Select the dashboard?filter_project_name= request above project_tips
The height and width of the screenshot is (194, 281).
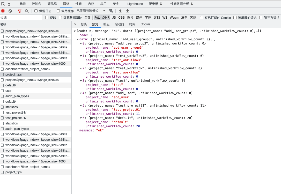(x=36, y=69)
